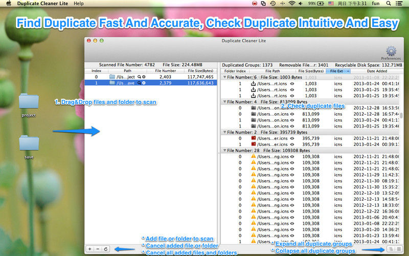Expand all duplicate groups using the bottom-right icon
This screenshot has height=256, width=409.
[391, 249]
